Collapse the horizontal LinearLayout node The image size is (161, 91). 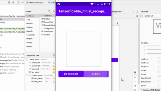(27, 75)
